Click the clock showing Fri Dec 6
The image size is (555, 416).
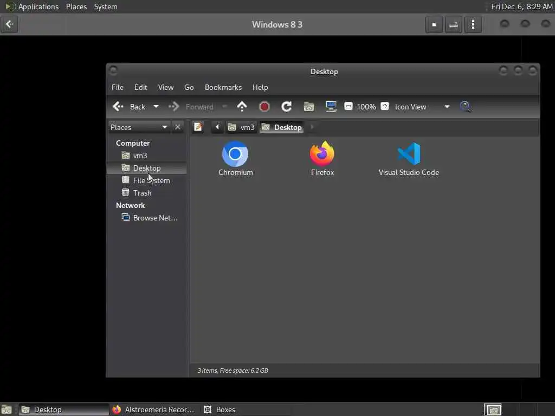pyautogui.click(x=522, y=6)
